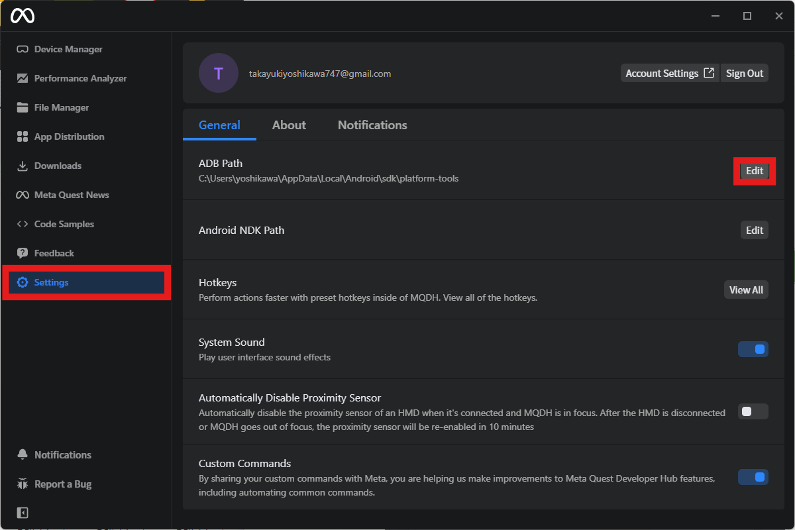Click the File Manager folder icon
Viewport: 795px width, 530px height.
click(x=23, y=107)
